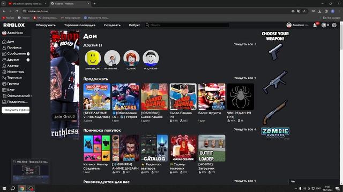Open the 'Создавать' navigation item
The width and height of the screenshot is (343, 192).
[112, 25]
